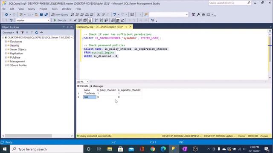Image resolution: width=273 pixels, height=153 pixels.
Task: Expand the Server Objects node
Action: click(6, 49)
